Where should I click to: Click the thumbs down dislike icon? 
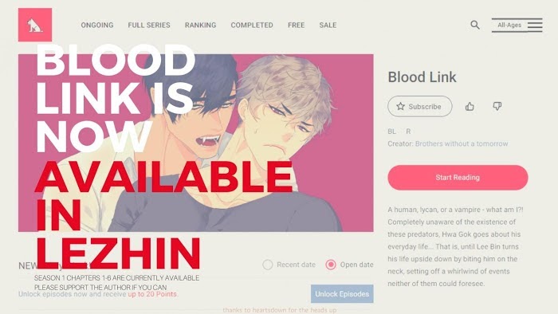tap(497, 106)
